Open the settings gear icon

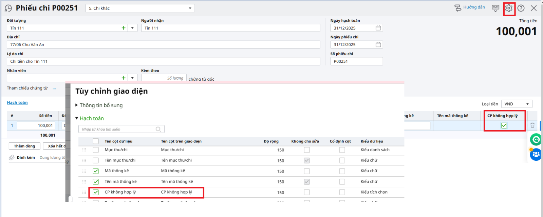tap(508, 8)
